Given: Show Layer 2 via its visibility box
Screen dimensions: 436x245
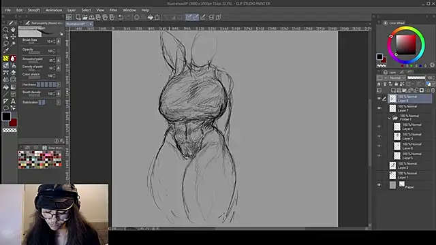Looking at the screenshot, I should click(x=379, y=165).
